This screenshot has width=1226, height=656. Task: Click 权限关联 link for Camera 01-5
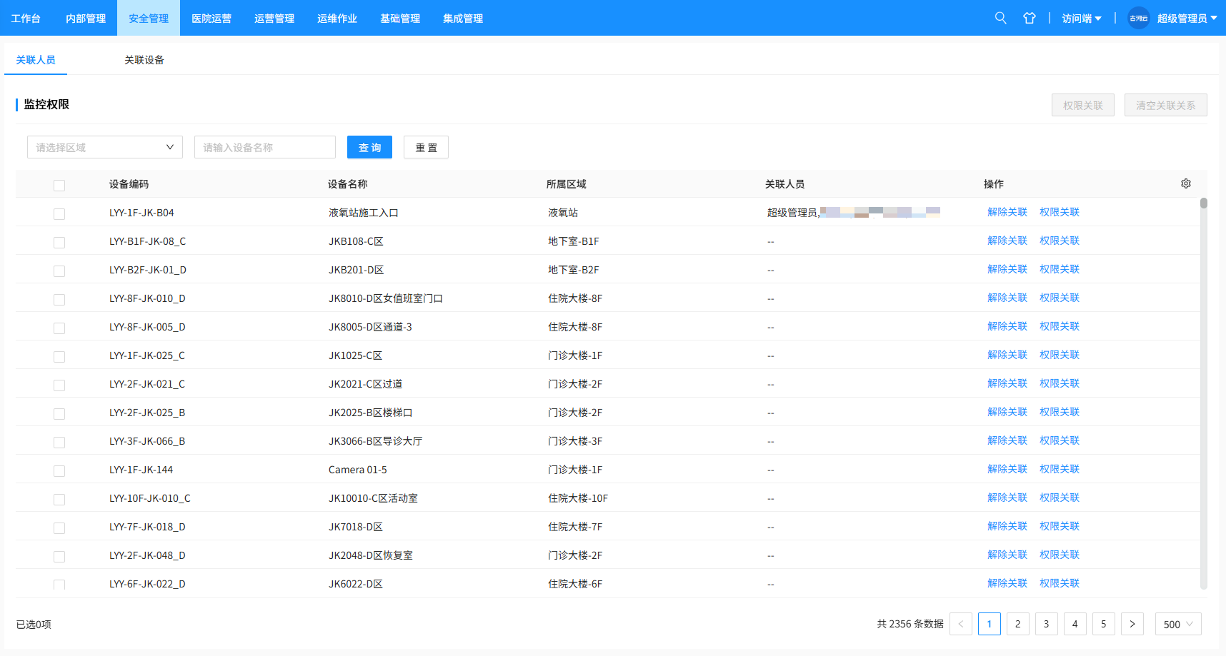[x=1059, y=469]
